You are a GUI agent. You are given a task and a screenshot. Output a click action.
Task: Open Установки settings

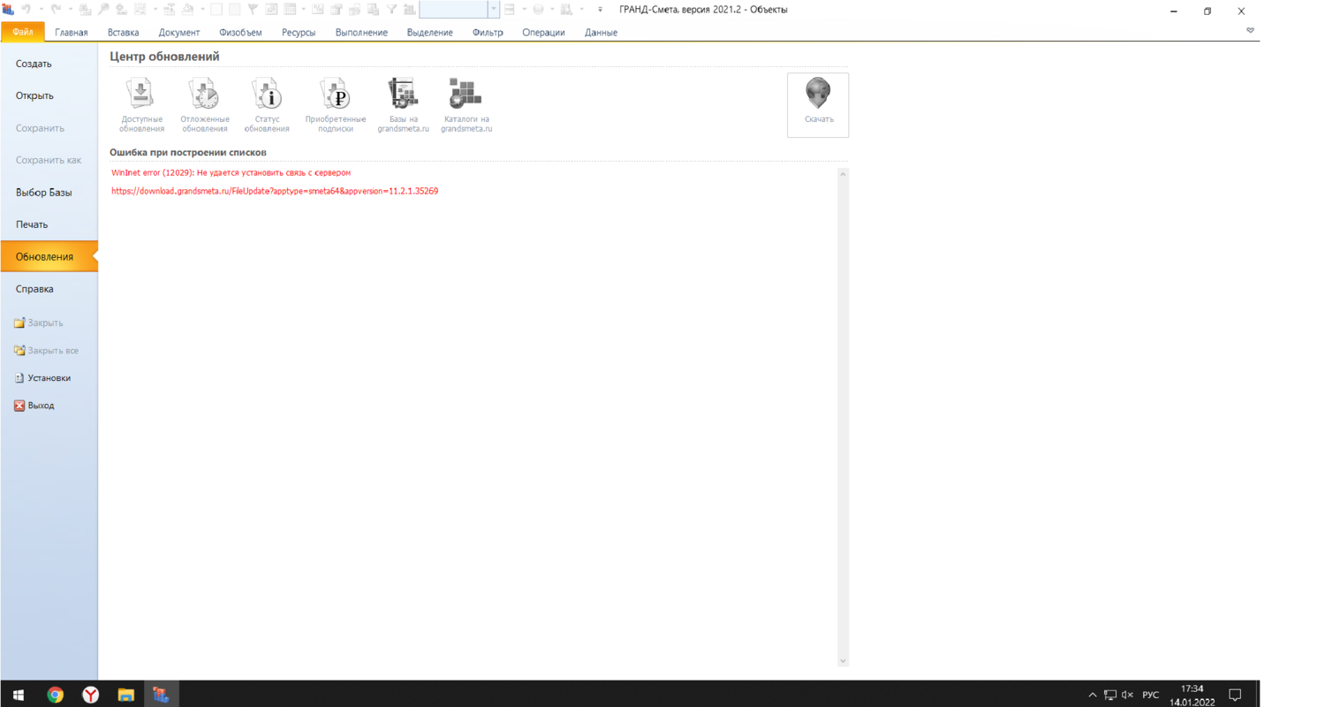(42, 377)
